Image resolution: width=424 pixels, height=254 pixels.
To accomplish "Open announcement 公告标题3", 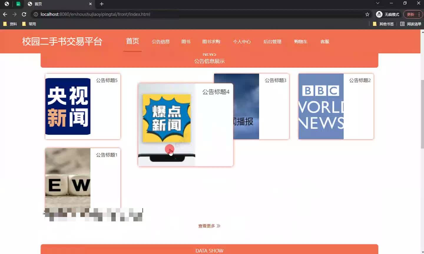I will click(x=275, y=80).
